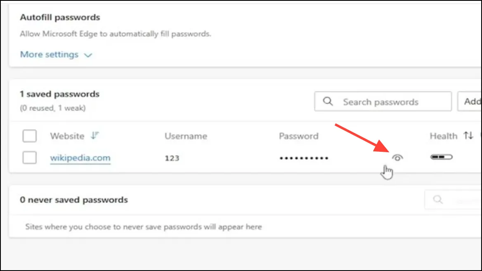Click the Health column header

point(443,136)
